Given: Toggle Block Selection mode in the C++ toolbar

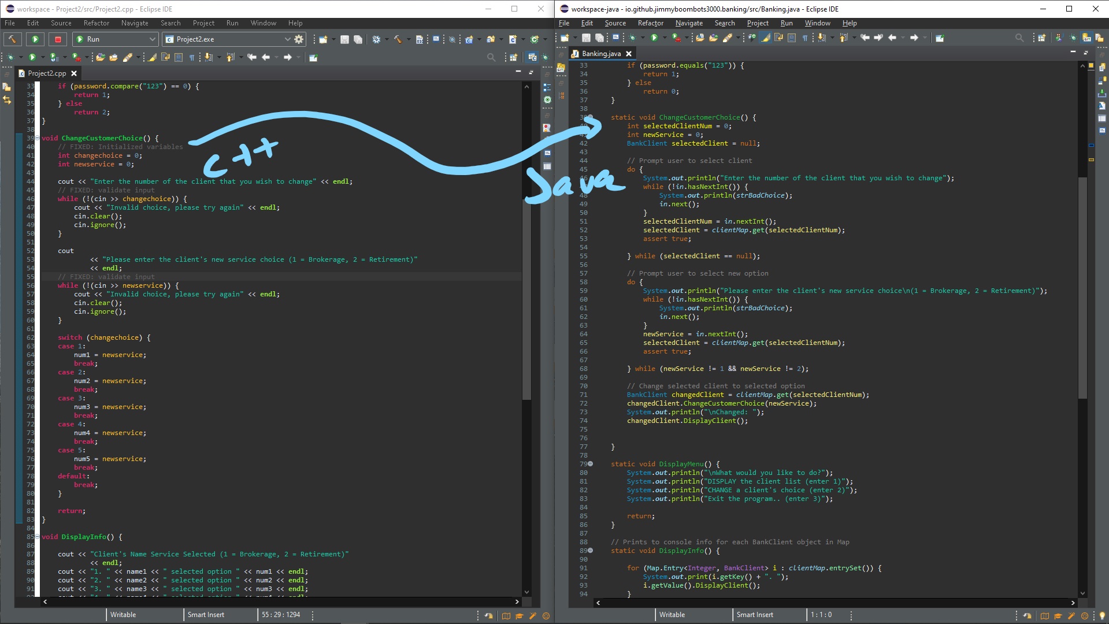Looking at the screenshot, I should (x=179, y=57).
